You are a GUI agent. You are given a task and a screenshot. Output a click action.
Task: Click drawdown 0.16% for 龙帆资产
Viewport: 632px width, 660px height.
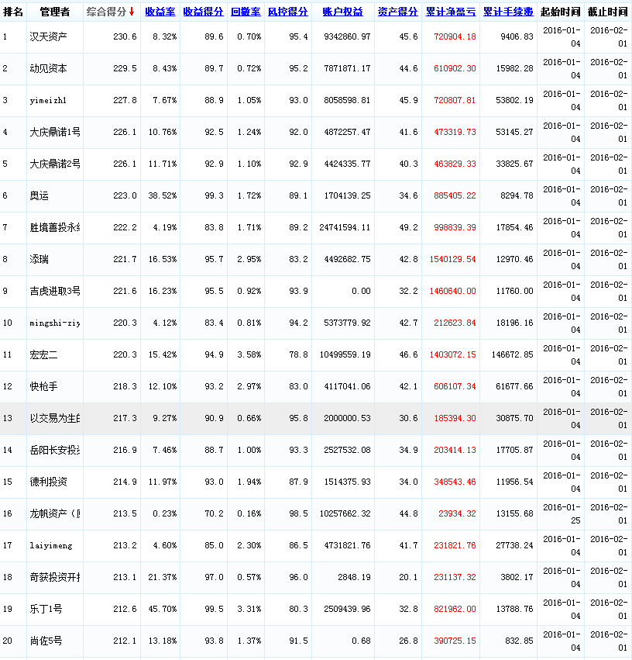(x=249, y=513)
